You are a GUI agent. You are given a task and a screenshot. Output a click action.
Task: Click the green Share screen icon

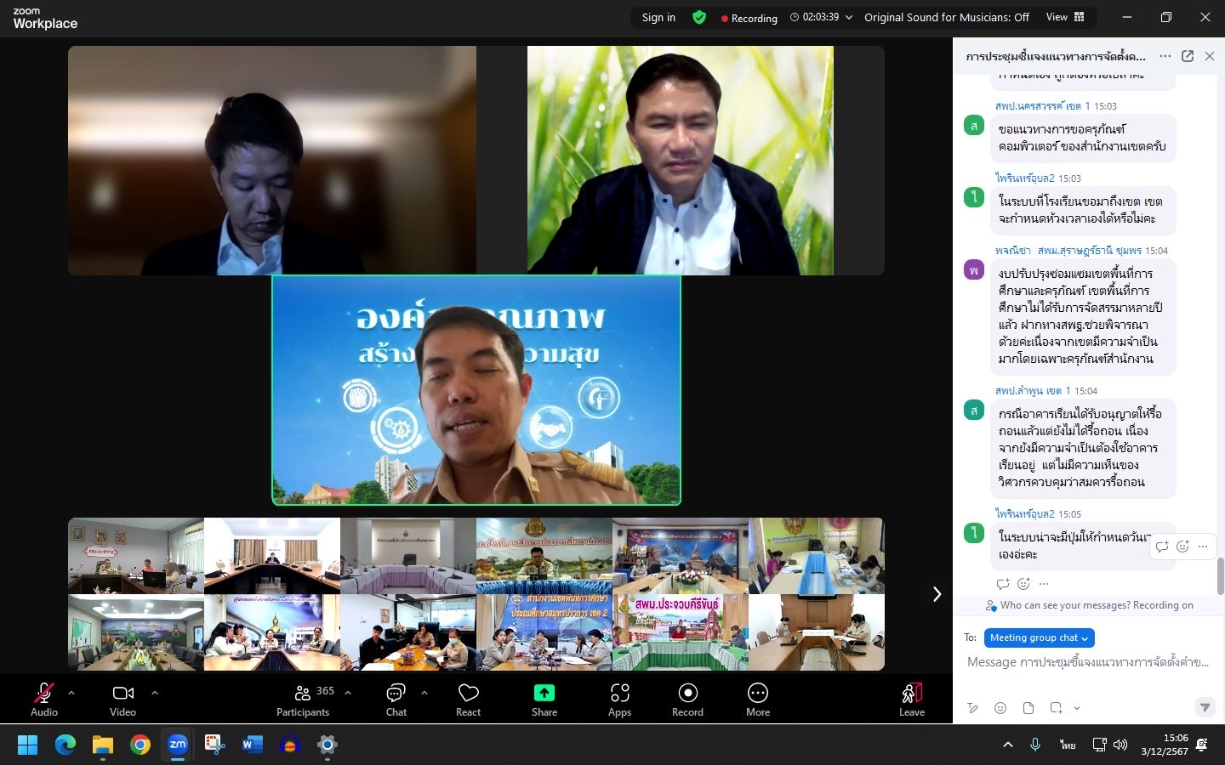pos(544,693)
